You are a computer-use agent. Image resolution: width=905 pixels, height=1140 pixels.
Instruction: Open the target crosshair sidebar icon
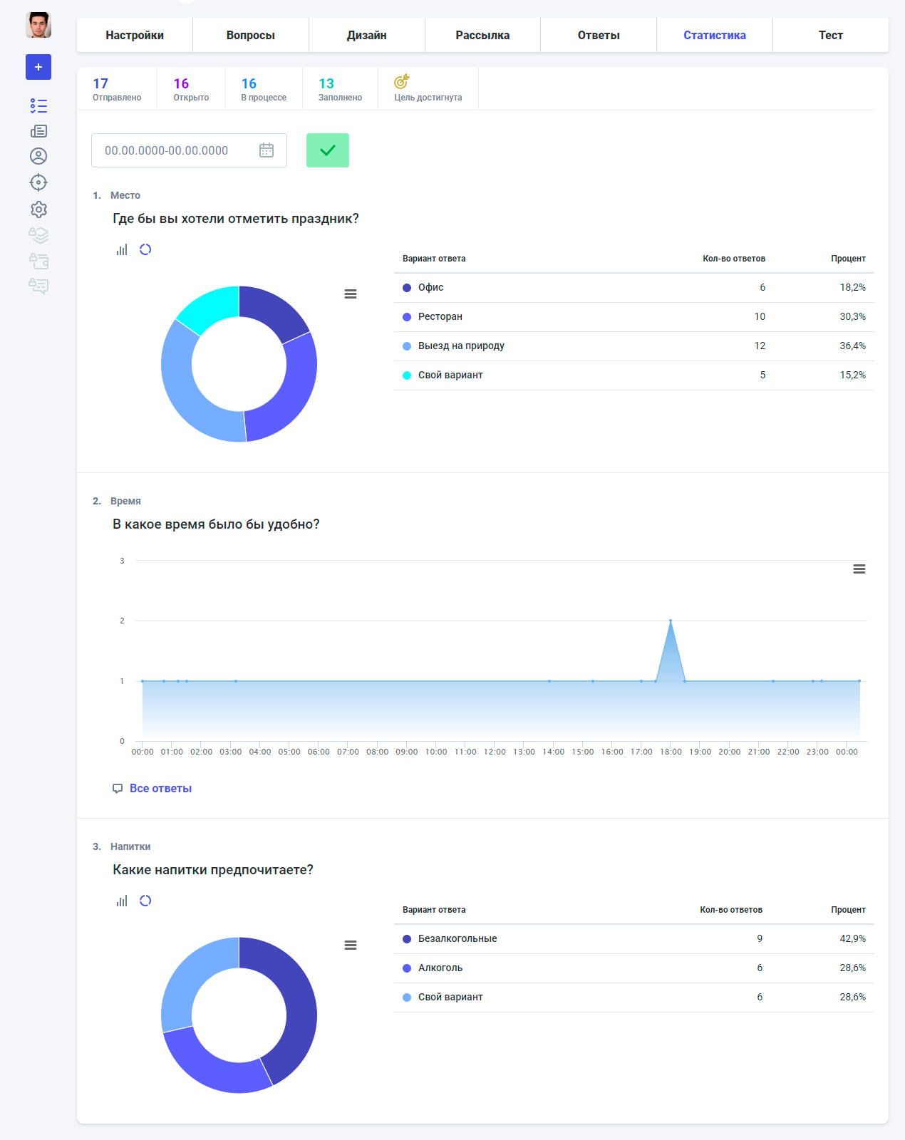point(38,182)
